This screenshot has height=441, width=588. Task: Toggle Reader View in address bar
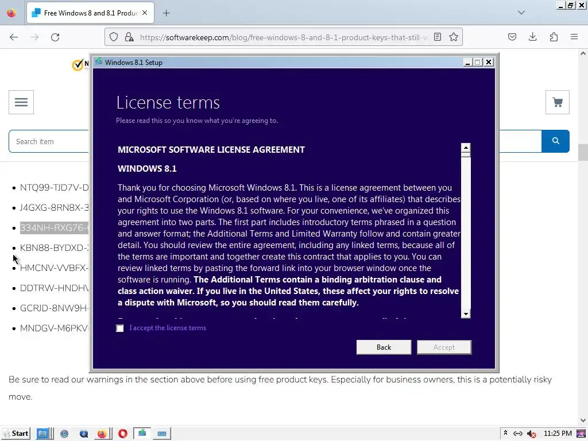(x=437, y=37)
